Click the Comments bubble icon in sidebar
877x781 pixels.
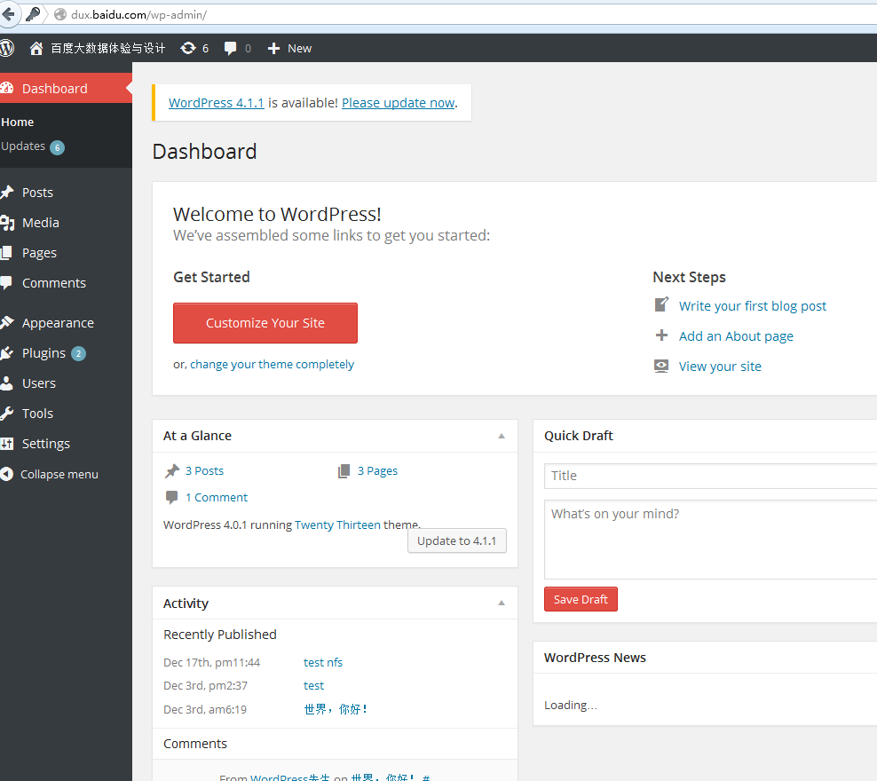coord(6,283)
